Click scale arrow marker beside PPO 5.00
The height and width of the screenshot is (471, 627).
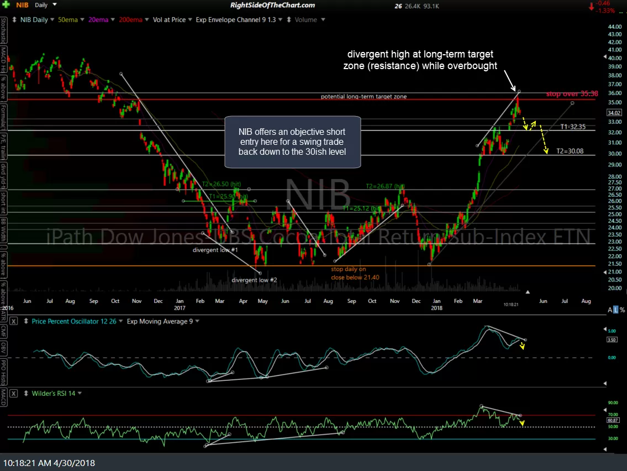[605, 329]
